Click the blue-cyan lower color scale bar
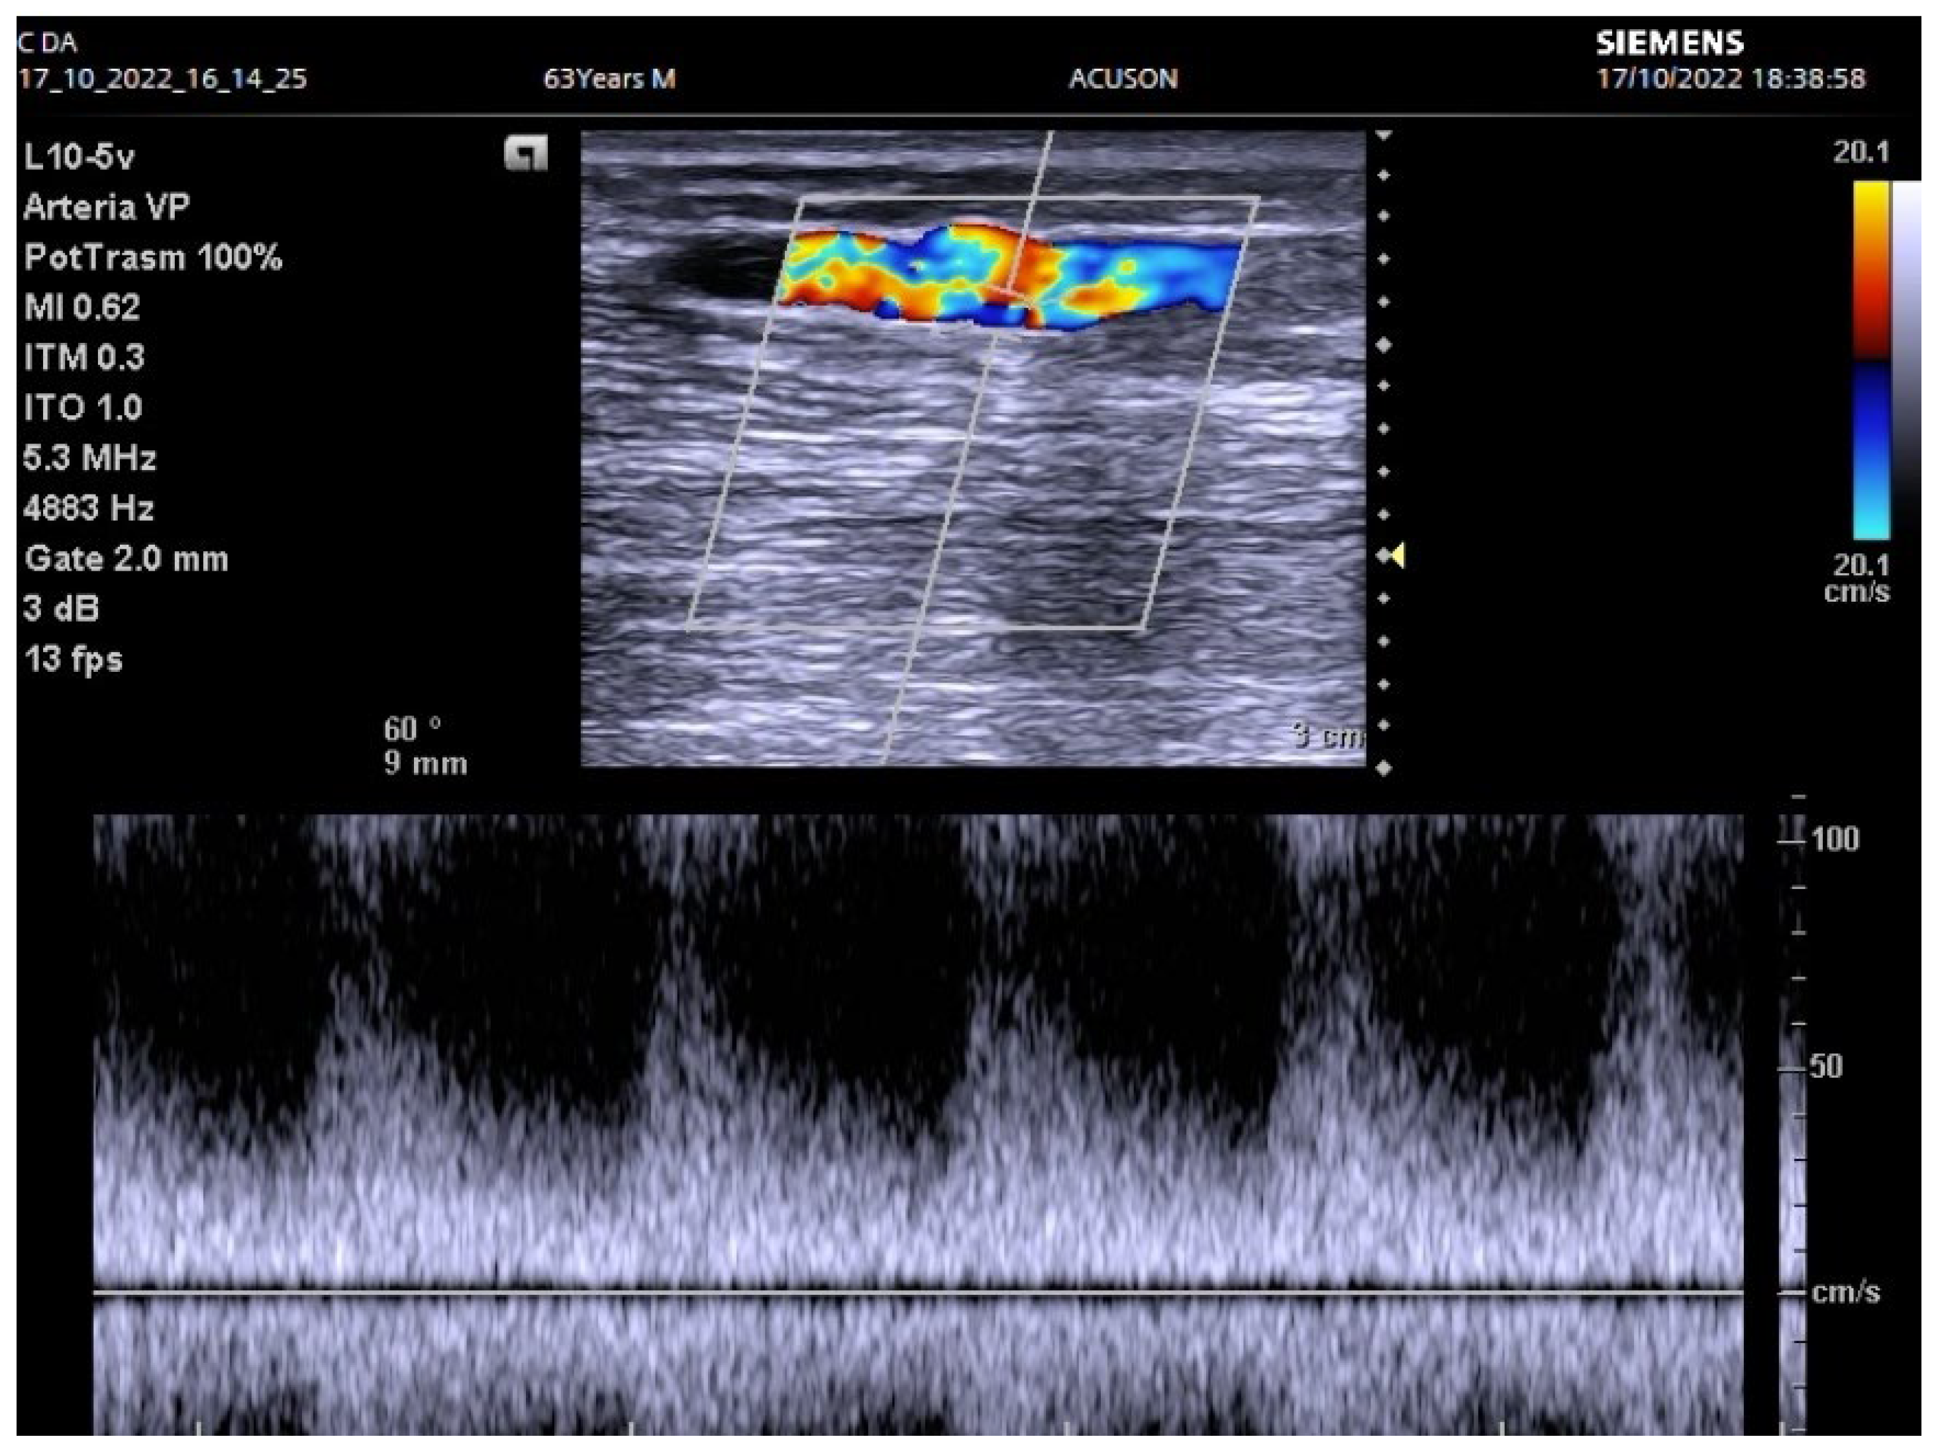 pyautogui.click(x=1870, y=451)
